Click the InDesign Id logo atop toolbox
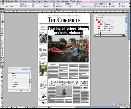This screenshot has width=131, height=109. click(2, 12)
